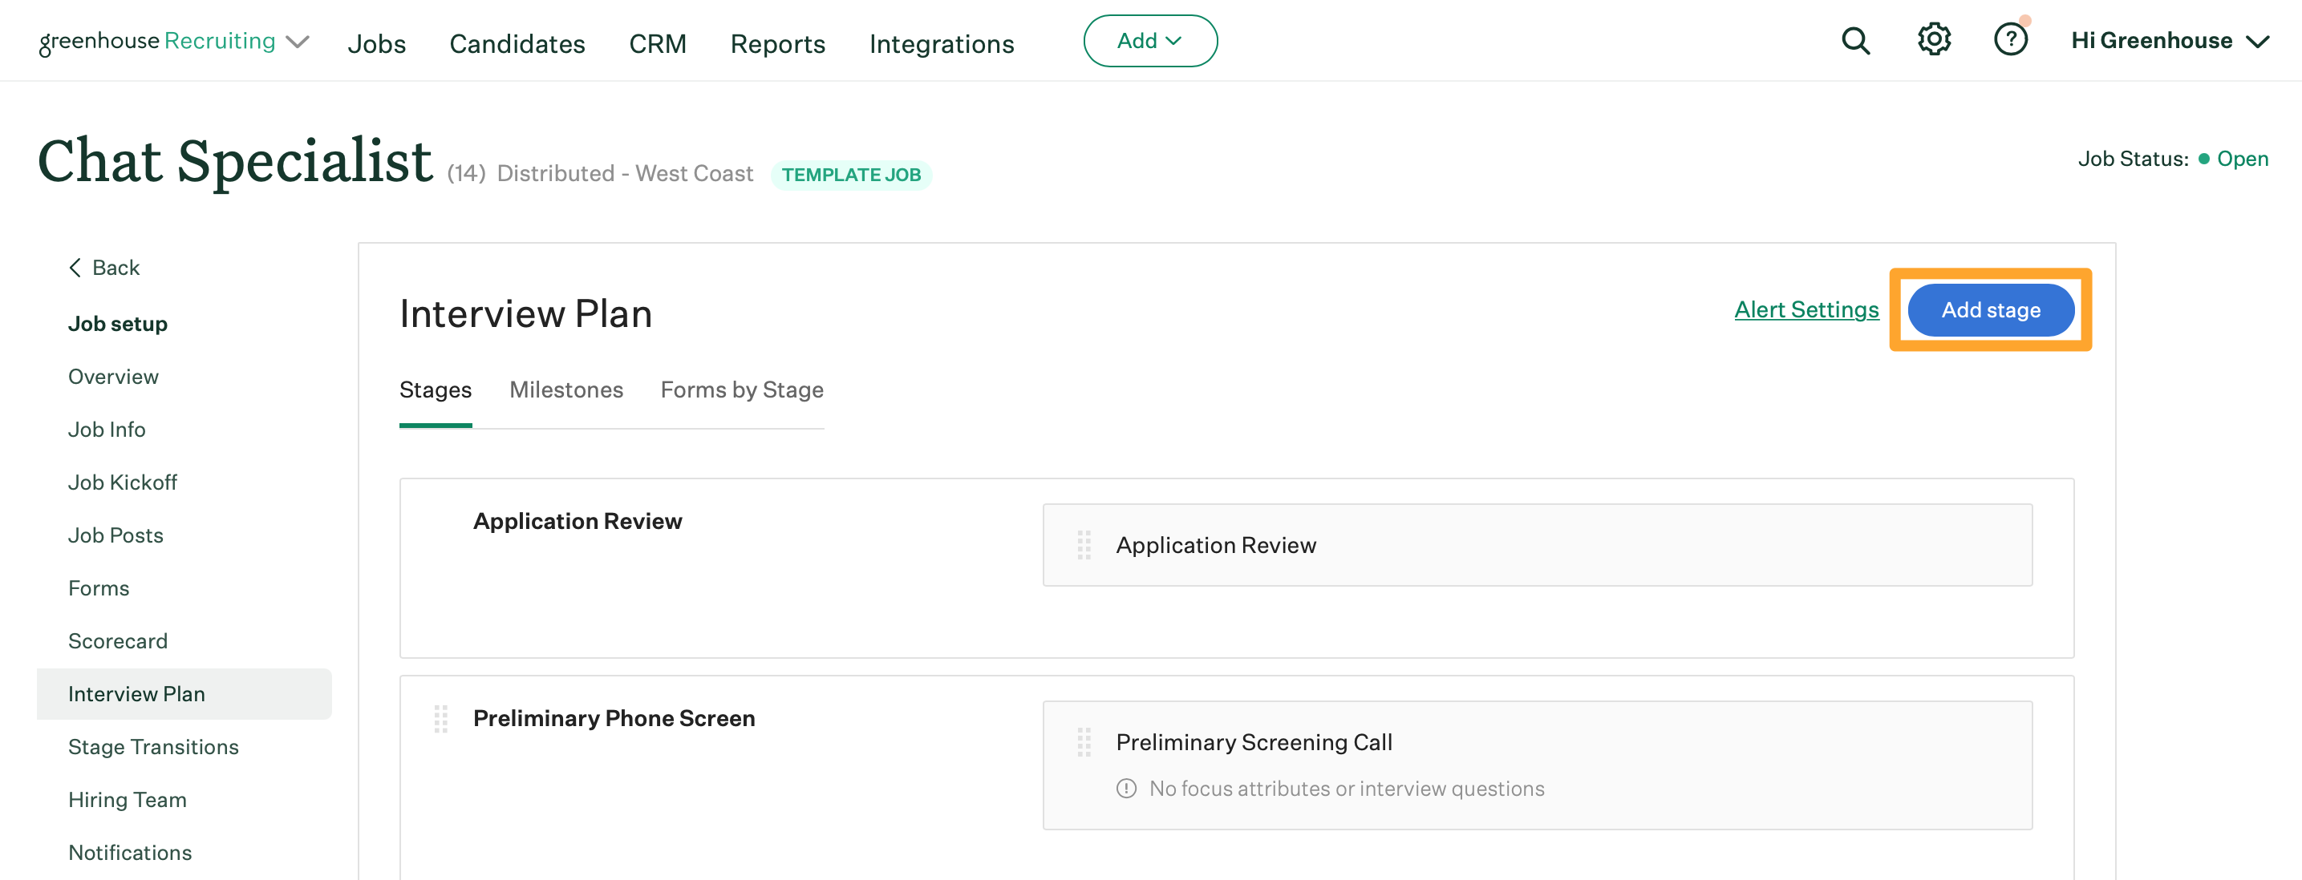Open the search magnifier icon
The height and width of the screenshot is (880, 2302).
pyautogui.click(x=1855, y=41)
